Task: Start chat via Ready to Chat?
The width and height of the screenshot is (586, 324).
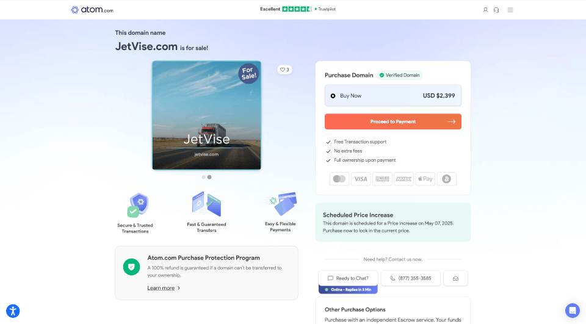Action: (x=348, y=278)
